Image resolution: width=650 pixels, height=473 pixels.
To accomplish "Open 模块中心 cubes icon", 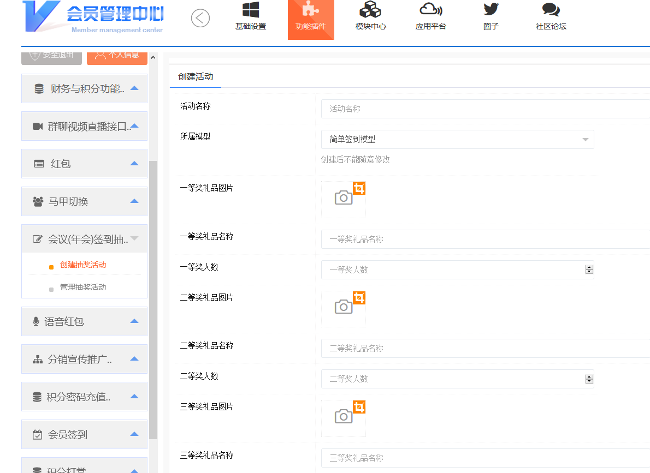I will (370, 10).
